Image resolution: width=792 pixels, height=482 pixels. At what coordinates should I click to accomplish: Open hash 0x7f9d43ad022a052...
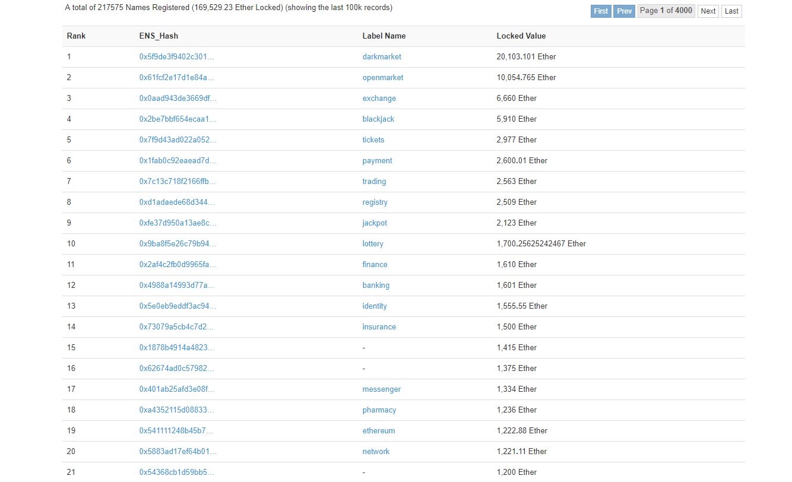click(x=178, y=140)
